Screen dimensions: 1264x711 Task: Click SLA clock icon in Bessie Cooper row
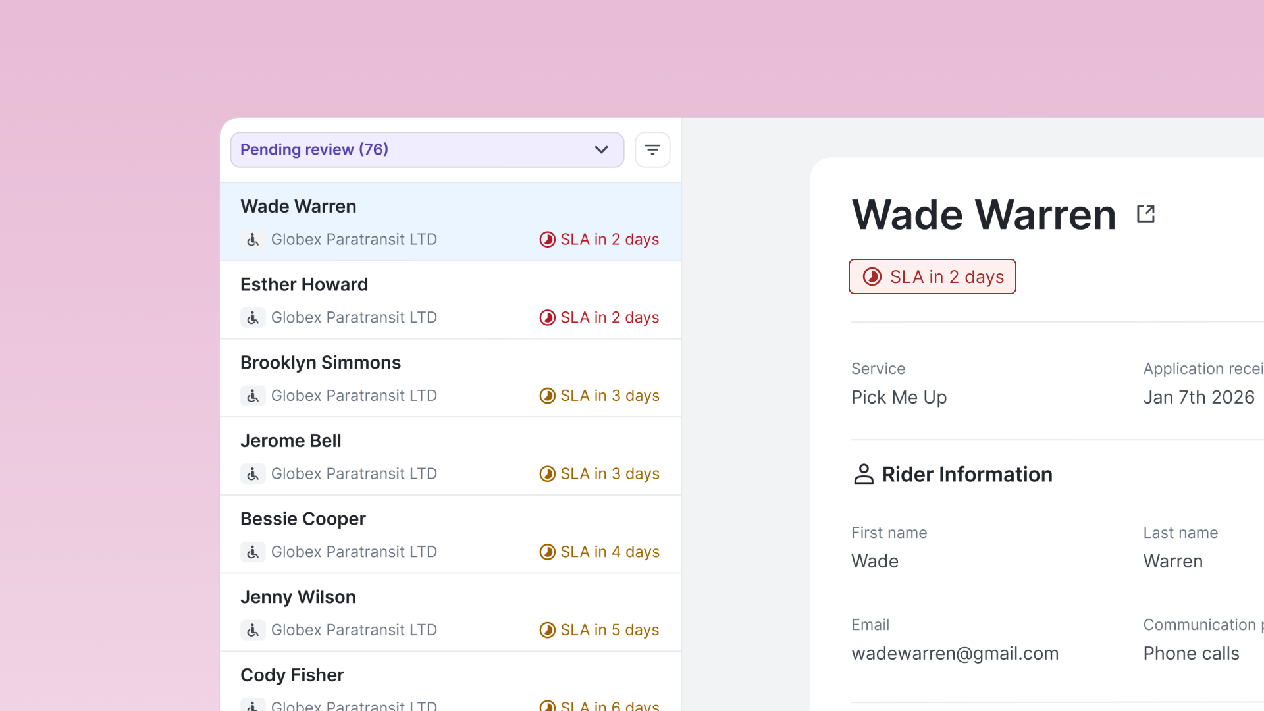pos(547,552)
